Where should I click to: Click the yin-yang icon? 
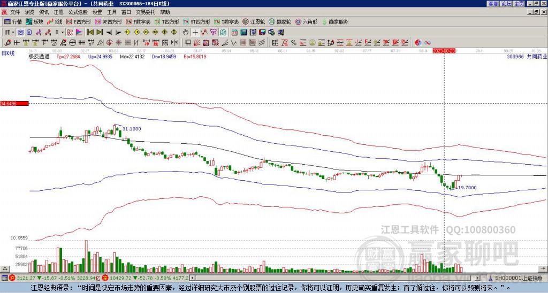pos(418,43)
